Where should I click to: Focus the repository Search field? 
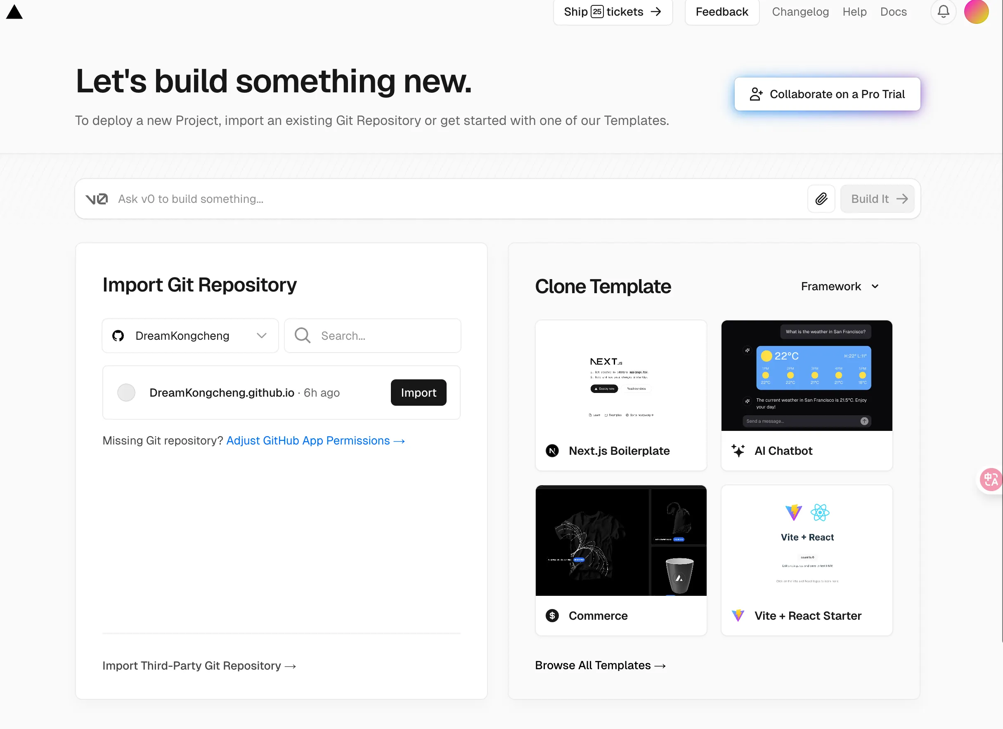pos(372,336)
